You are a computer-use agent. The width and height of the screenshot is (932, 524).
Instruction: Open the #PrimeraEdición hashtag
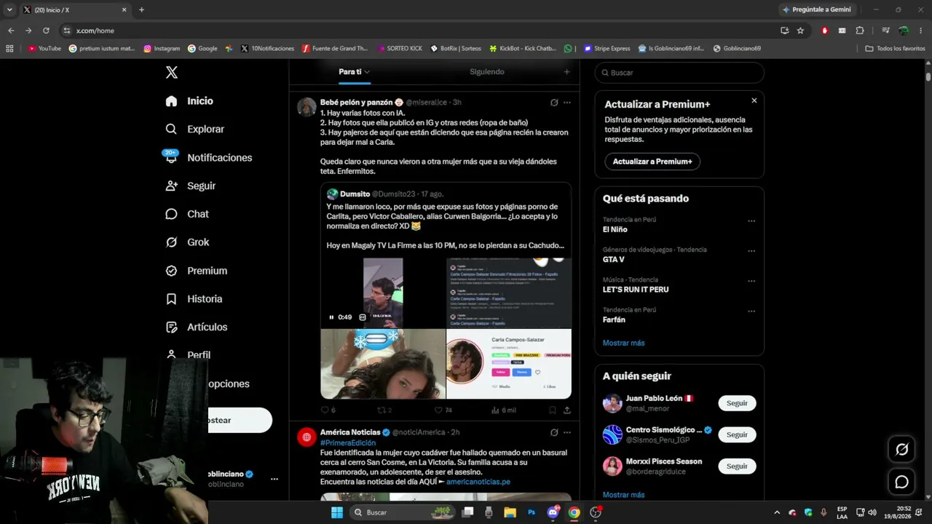(348, 442)
